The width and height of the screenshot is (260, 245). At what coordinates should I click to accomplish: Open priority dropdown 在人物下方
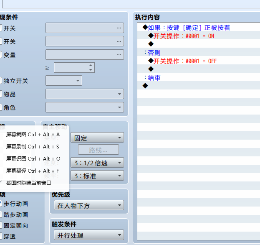tap(89, 205)
